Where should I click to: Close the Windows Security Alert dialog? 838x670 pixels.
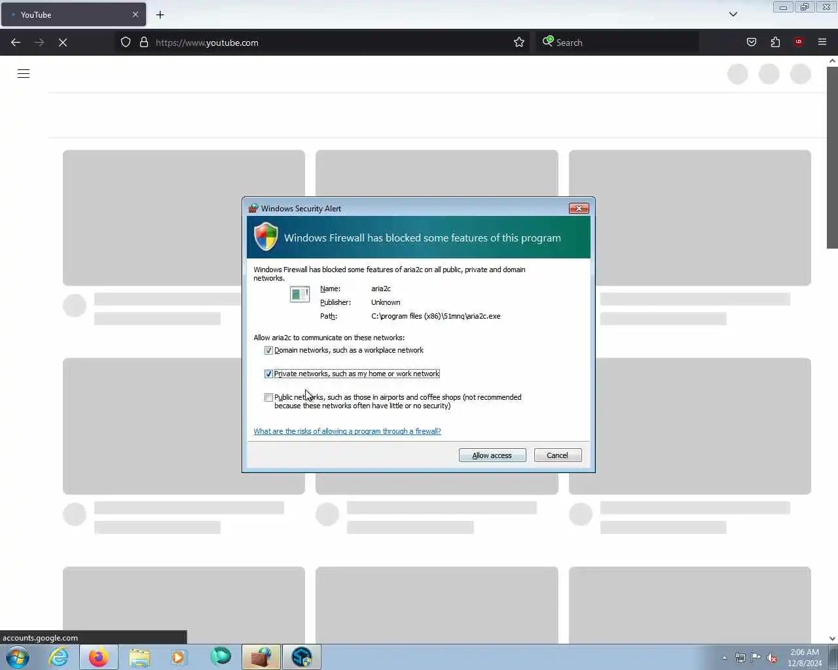coord(579,208)
